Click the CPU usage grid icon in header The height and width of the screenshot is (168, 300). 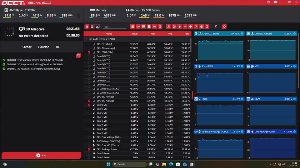click(x=78, y=16)
